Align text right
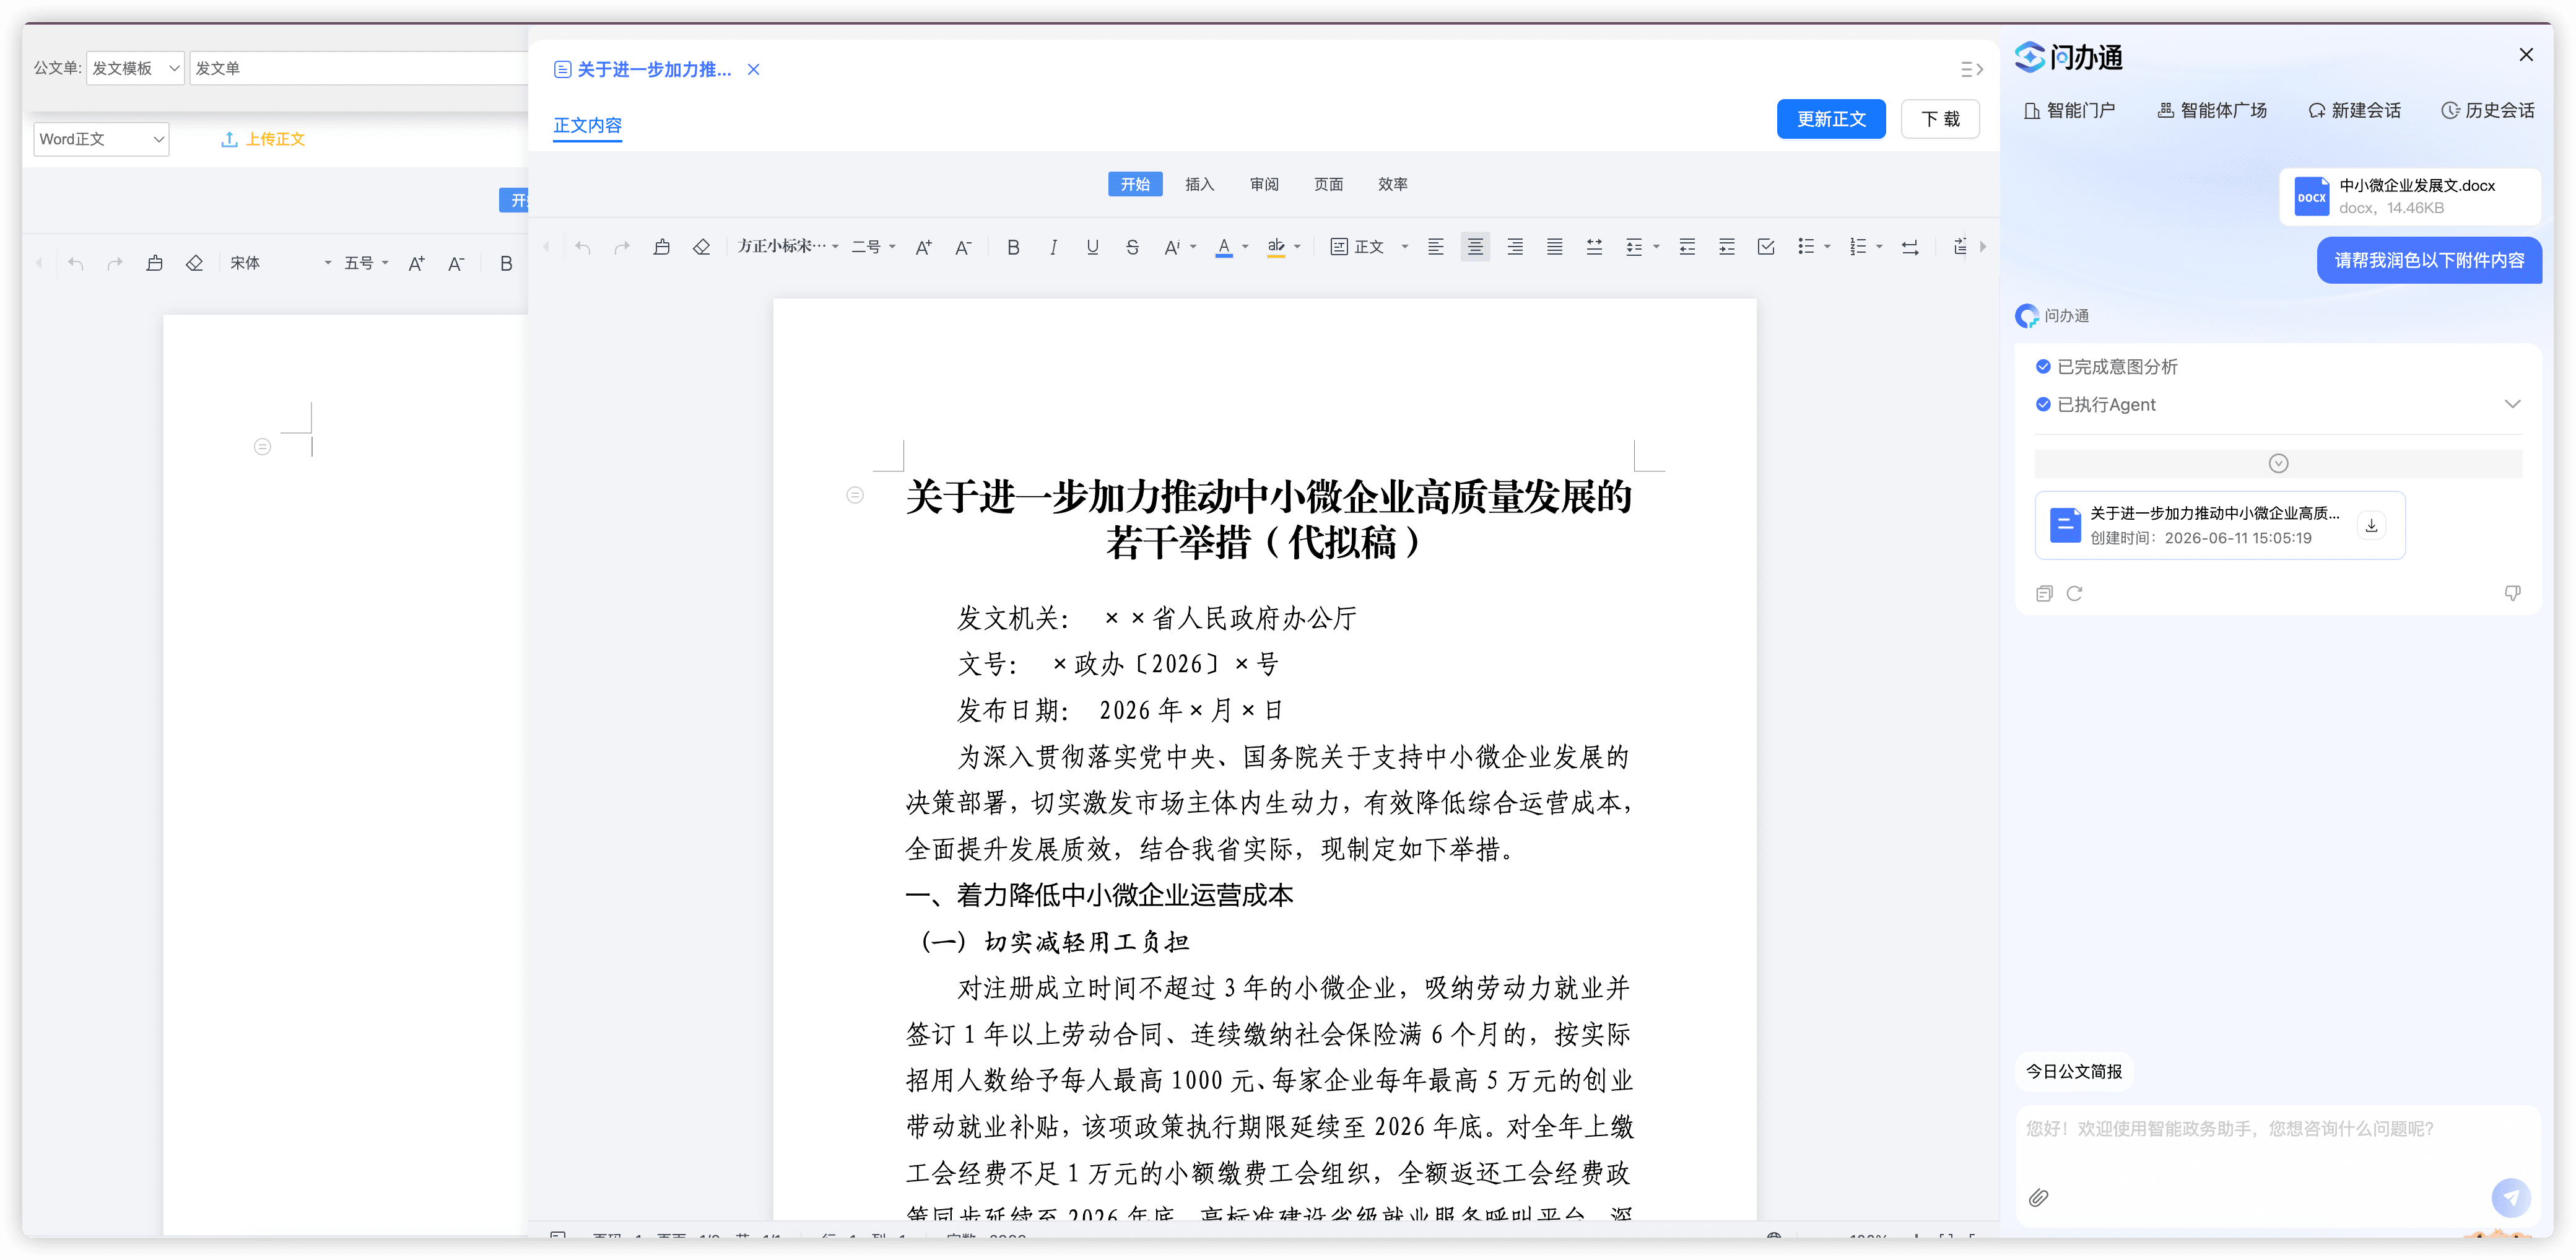 point(1515,247)
